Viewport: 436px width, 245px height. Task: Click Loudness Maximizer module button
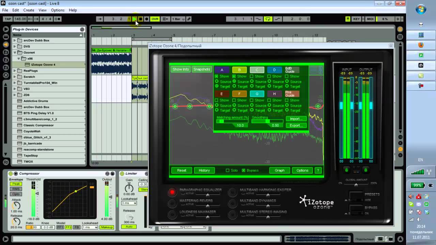(x=172, y=214)
